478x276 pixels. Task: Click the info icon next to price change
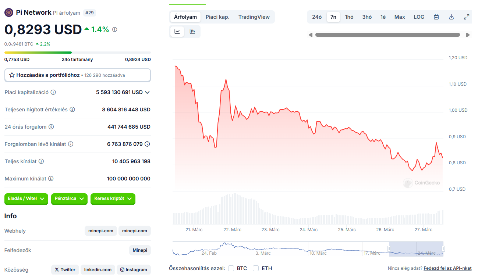coord(114,29)
